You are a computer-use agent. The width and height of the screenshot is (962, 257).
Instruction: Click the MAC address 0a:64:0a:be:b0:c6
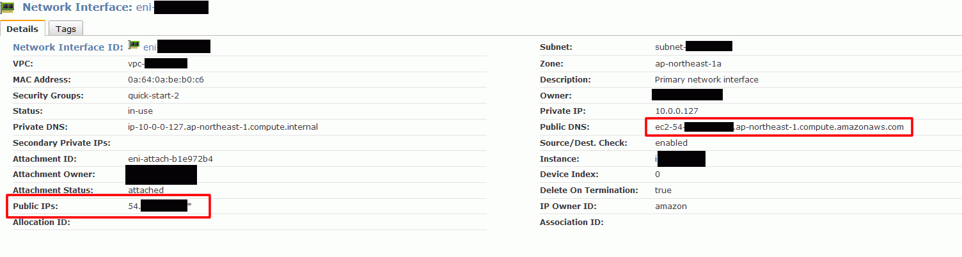166,80
